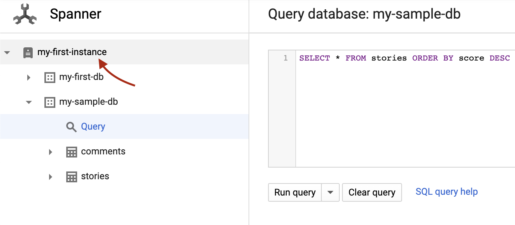Click the Query magnifying glass icon
The image size is (515, 225).
(x=71, y=127)
